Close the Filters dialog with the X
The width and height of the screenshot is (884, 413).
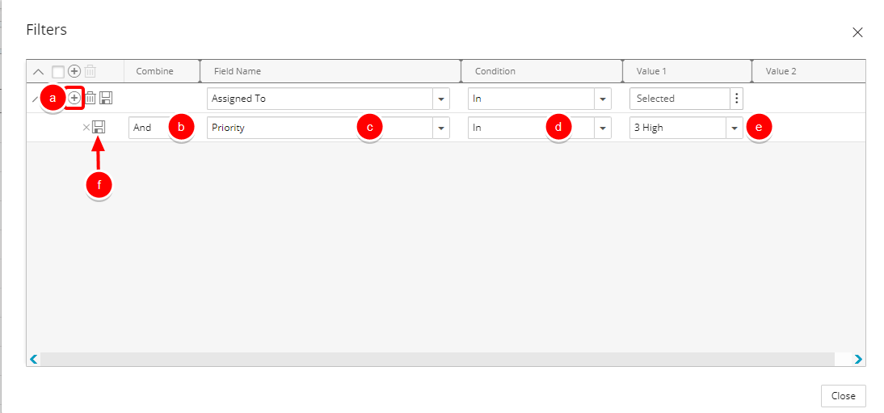(857, 32)
